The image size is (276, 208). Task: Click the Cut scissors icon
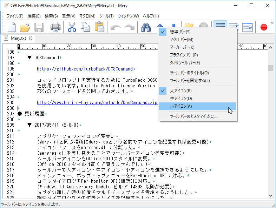[72, 27]
